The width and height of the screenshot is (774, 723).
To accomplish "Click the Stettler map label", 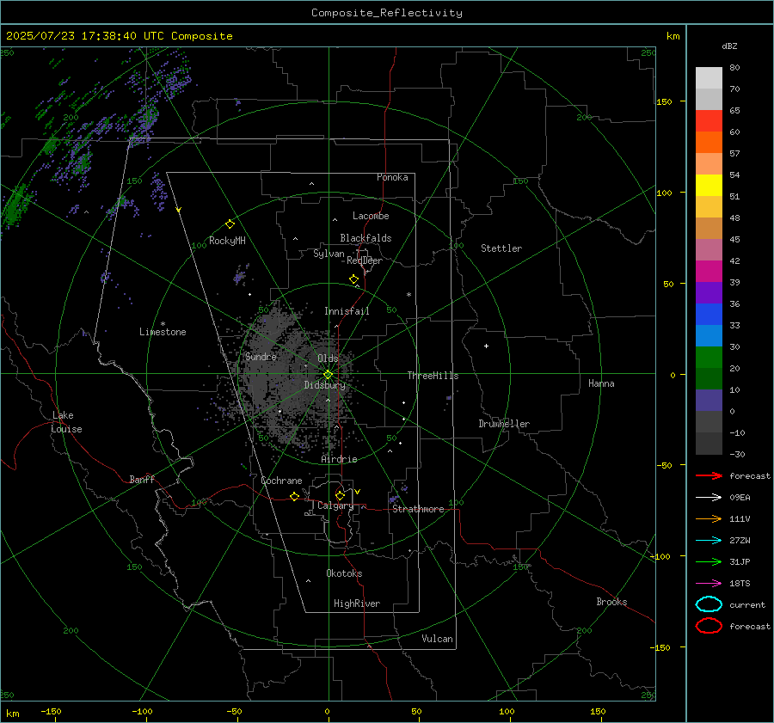I will (x=501, y=248).
